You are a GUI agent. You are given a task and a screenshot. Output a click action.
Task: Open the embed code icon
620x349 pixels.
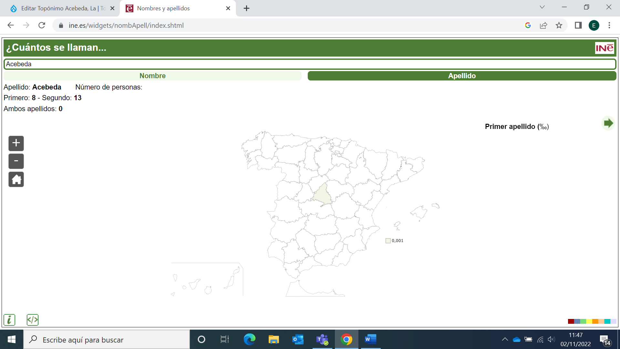click(x=33, y=320)
